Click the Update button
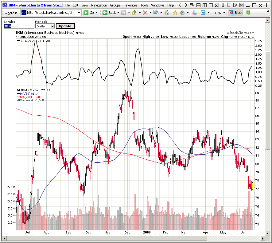Screen dimensions: 272x243 65,26
